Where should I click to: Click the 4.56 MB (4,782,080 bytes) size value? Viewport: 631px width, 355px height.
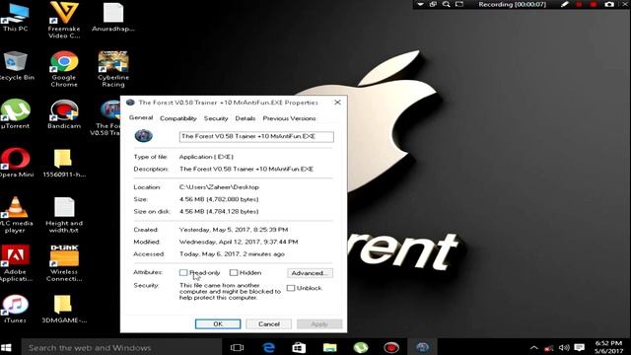[219, 199]
